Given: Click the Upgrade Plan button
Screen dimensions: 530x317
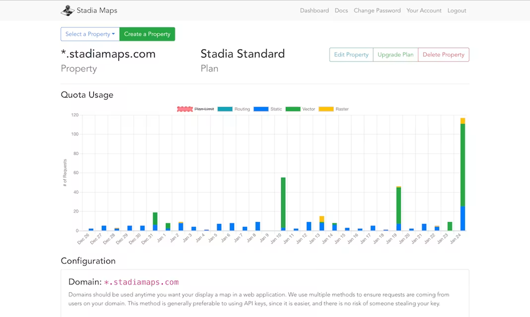Looking at the screenshot, I should tap(395, 55).
